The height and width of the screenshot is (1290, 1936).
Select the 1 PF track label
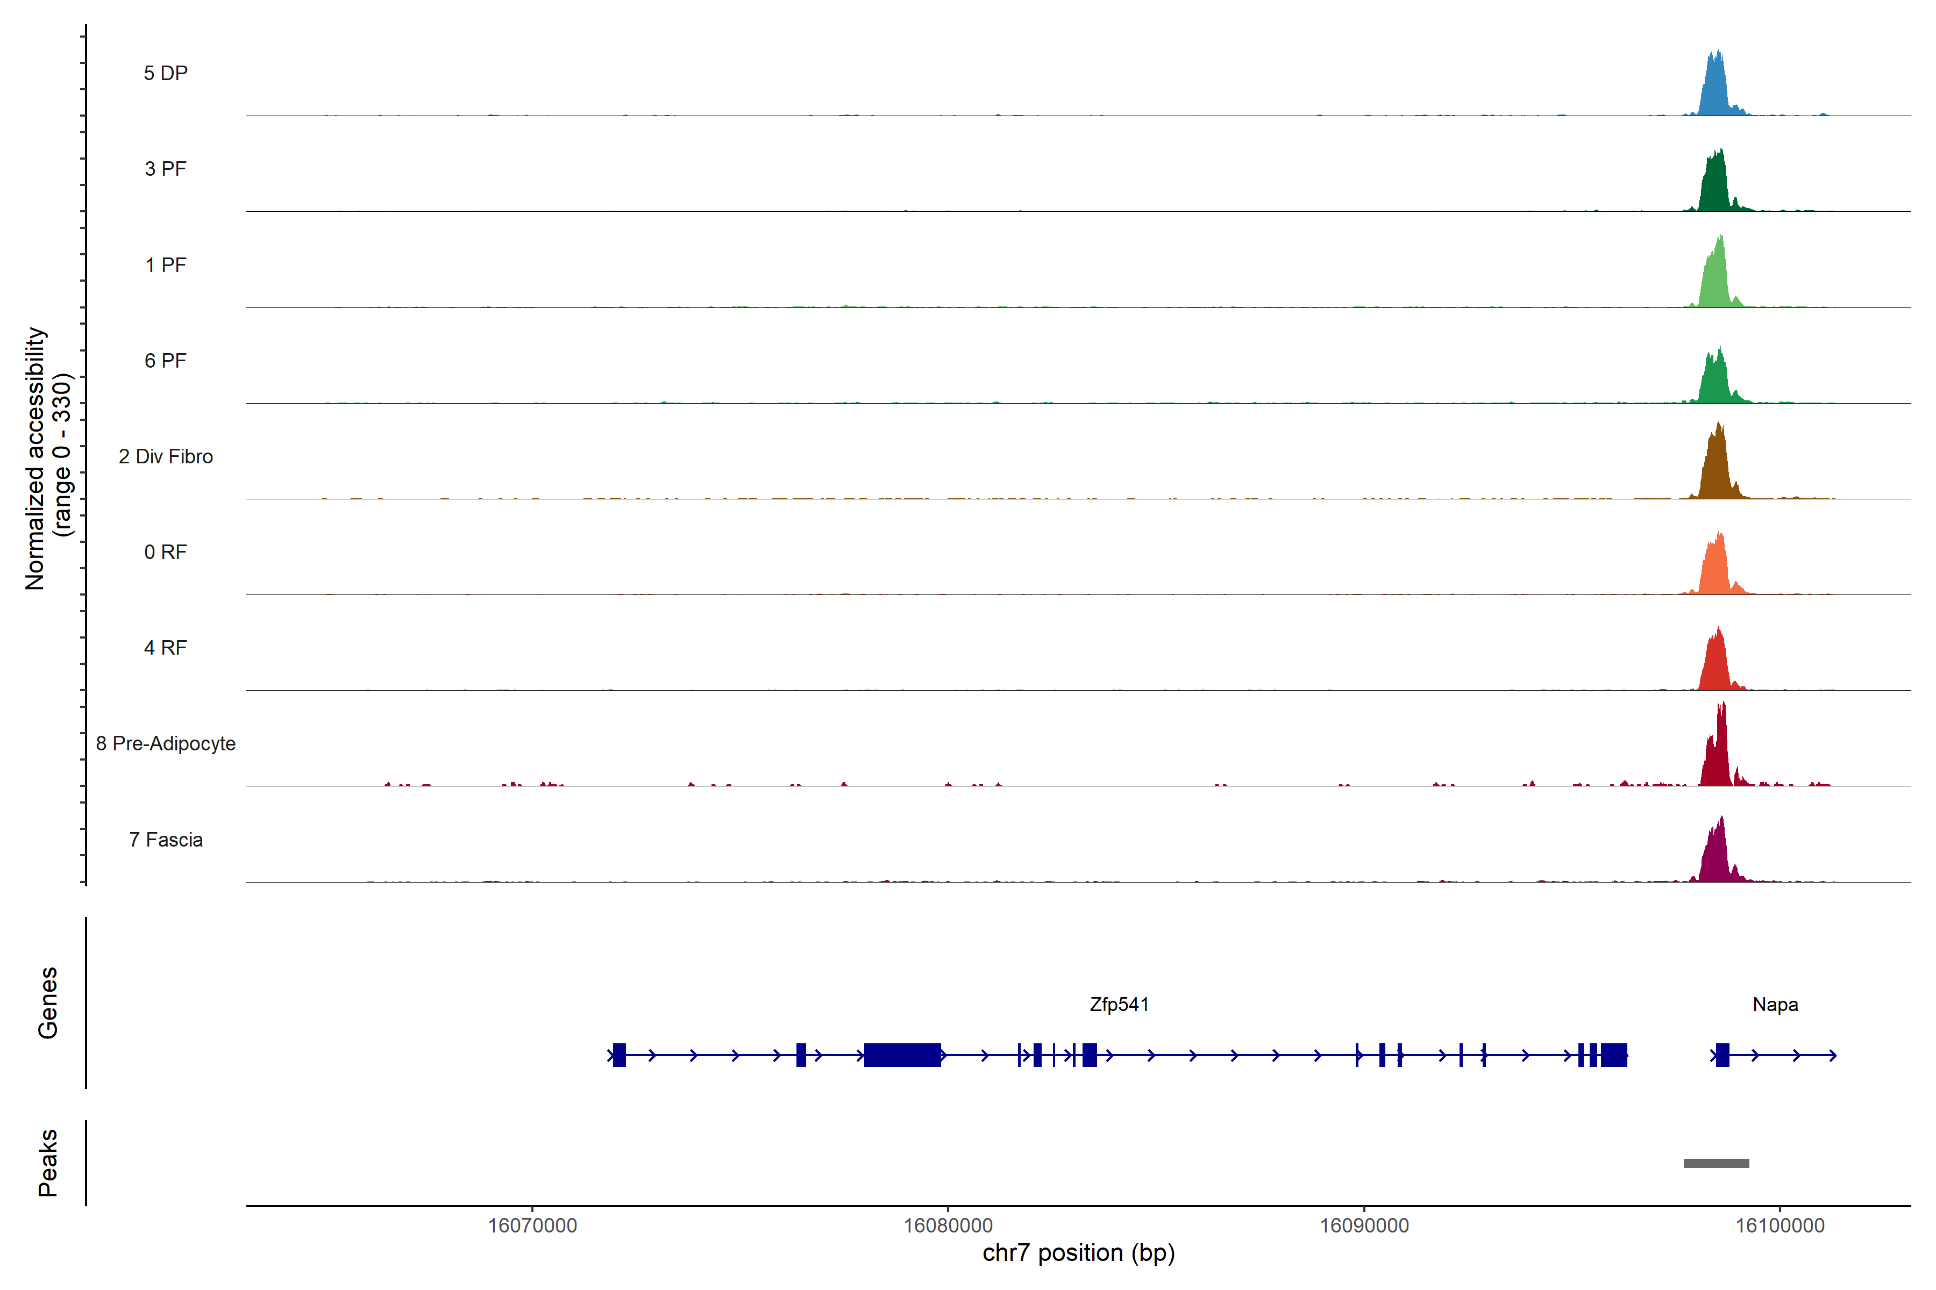pos(166,265)
